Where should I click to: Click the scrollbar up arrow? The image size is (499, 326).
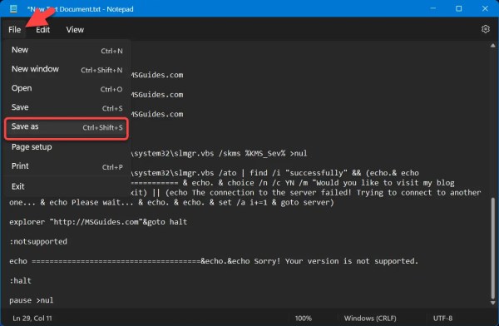click(x=492, y=46)
